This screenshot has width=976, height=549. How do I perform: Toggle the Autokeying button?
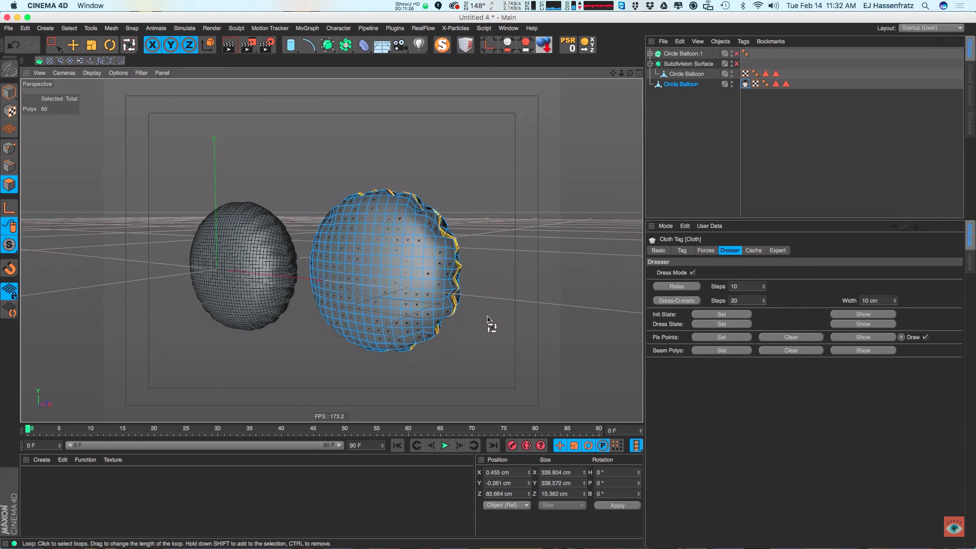coord(527,446)
